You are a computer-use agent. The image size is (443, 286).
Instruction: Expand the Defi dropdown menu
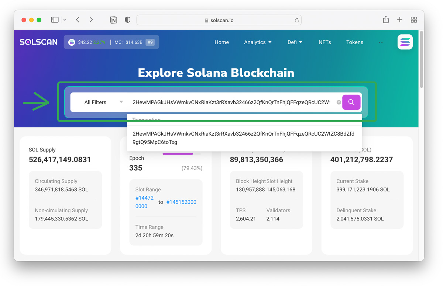(295, 42)
